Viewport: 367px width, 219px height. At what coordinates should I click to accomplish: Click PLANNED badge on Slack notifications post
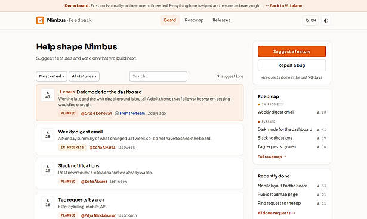click(x=68, y=182)
